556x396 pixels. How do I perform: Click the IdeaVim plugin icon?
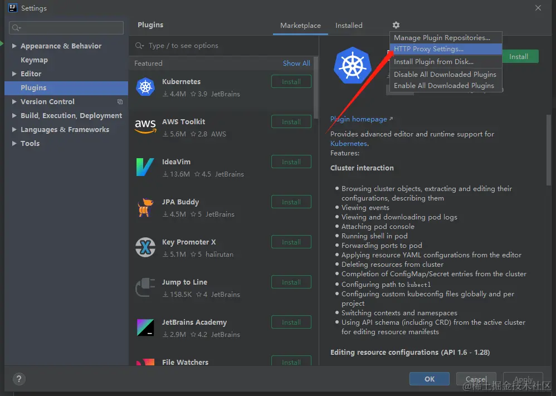tap(145, 167)
